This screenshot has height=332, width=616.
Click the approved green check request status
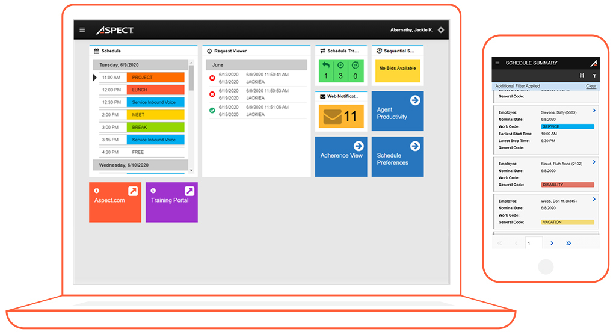tap(212, 111)
